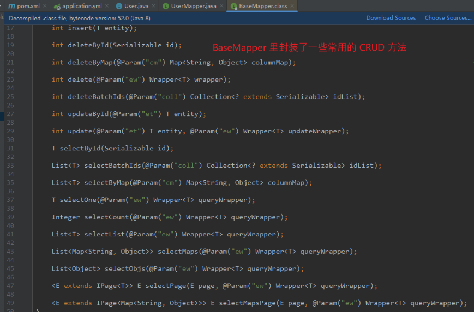The image size is (474, 312).
Task: Click the selectOne method name
Action: click(77, 200)
